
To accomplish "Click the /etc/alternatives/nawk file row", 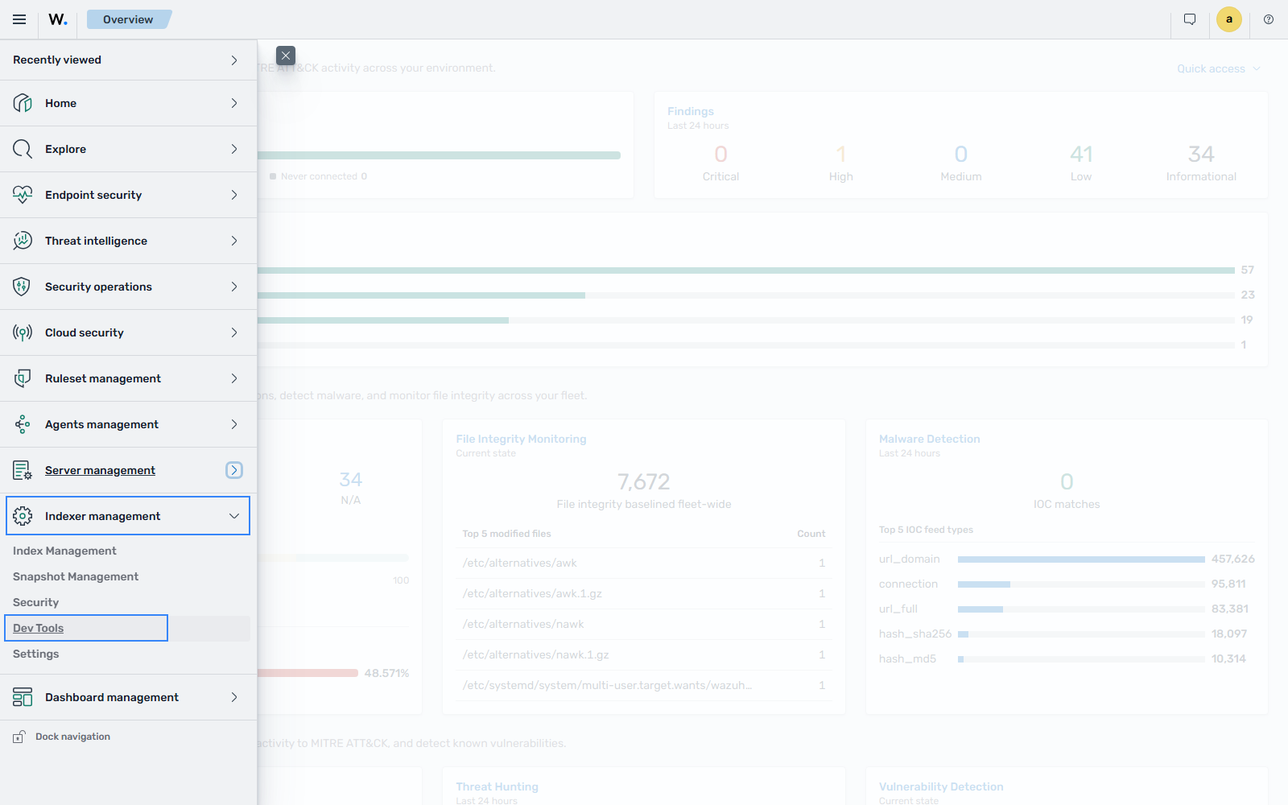I will pos(644,624).
